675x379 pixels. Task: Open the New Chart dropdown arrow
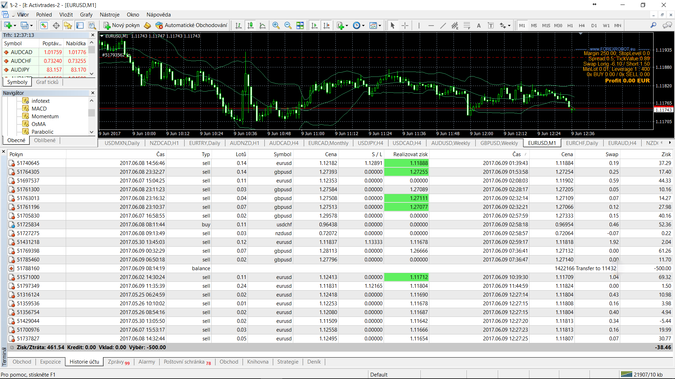(15, 26)
